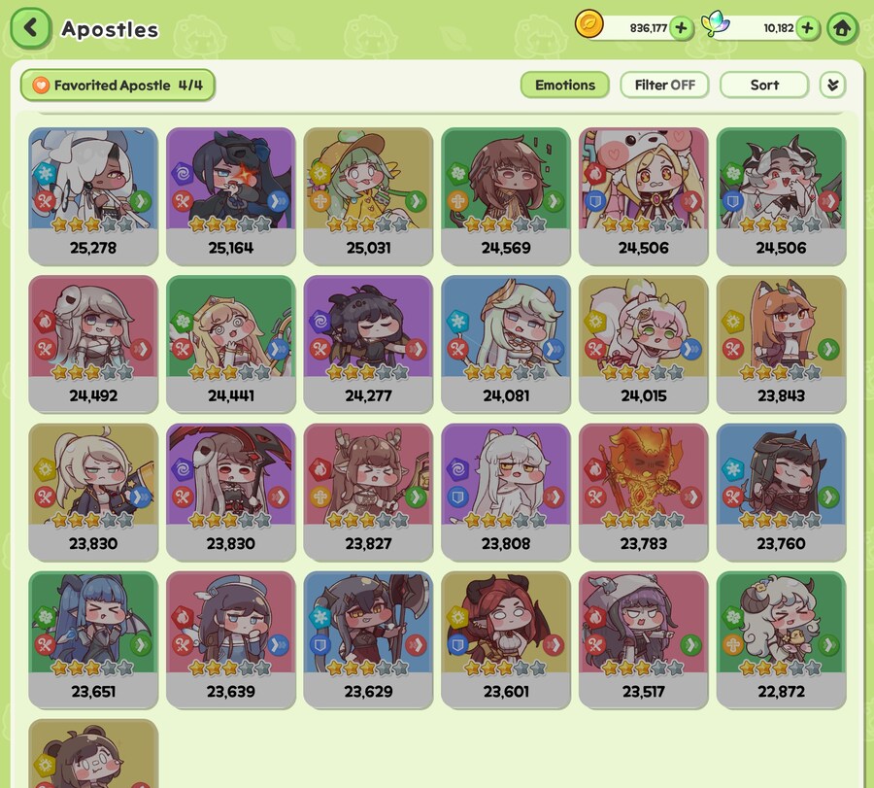Click the green chevron on the 25,278 apostle
Image resolution: width=874 pixels, height=788 pixels.
point(141,201)
